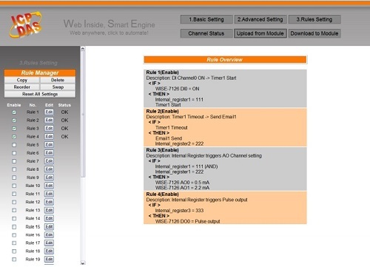Open the Channel Status page
The height and width of the screenshot is (267, 370).
tap(206, 33)
